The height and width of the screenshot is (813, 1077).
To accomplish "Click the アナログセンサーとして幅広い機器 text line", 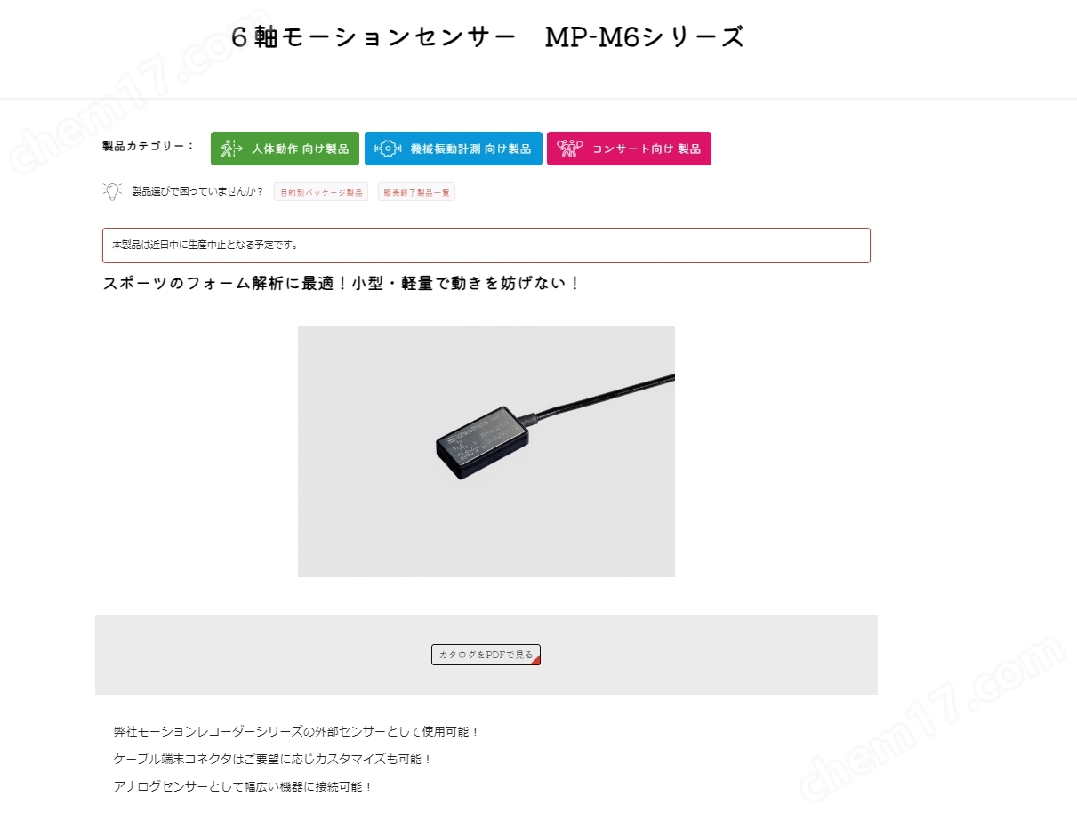I will pyautogui.click(x=244, y=787).
